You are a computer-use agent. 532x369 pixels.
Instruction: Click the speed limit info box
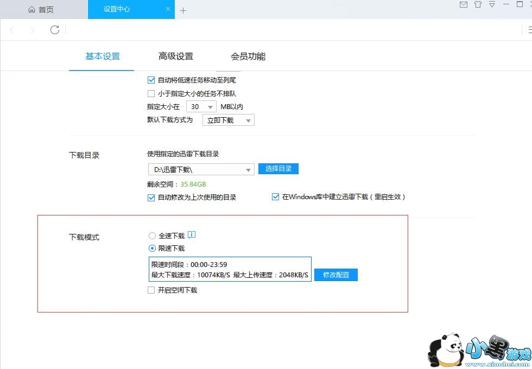[230, 269]
